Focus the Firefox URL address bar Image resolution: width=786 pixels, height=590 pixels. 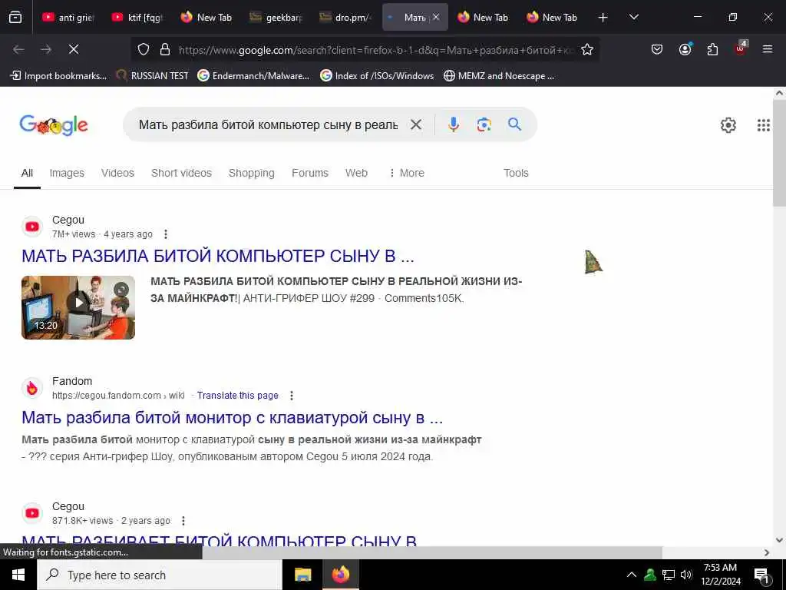375,50
